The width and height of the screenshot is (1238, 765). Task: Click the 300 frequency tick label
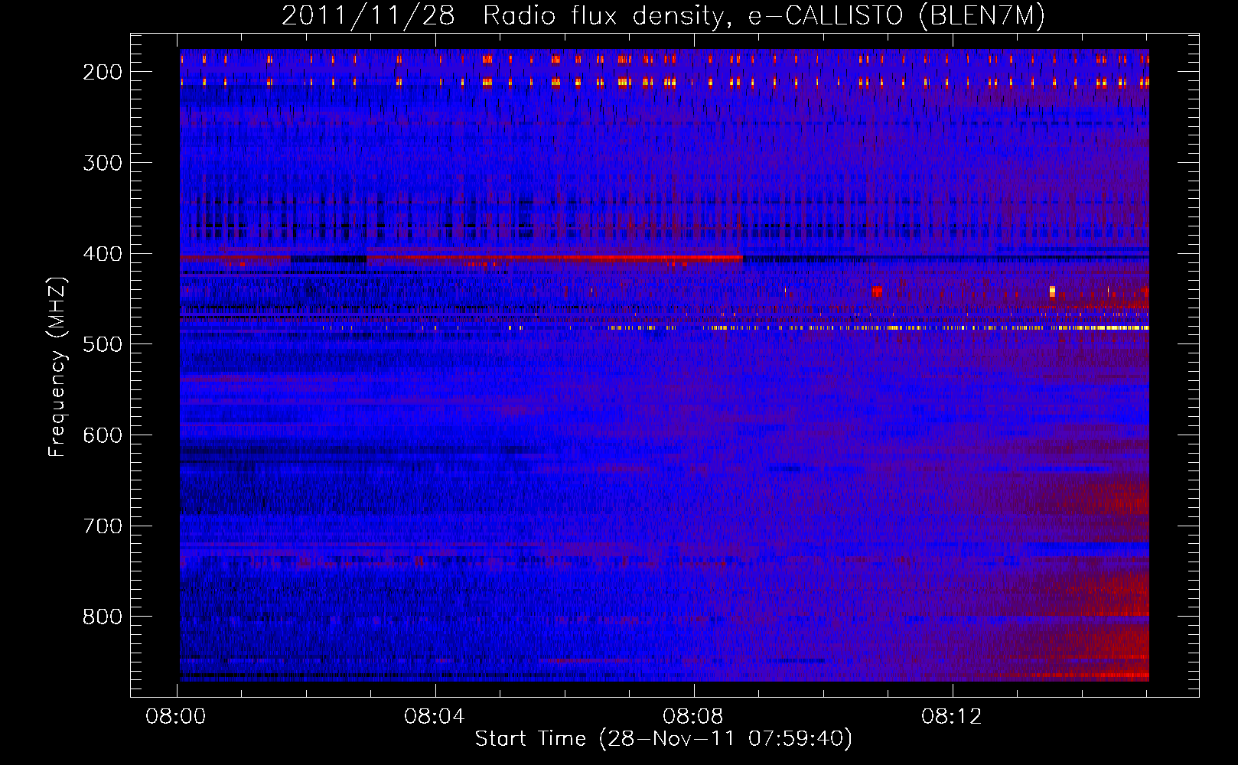103,163
